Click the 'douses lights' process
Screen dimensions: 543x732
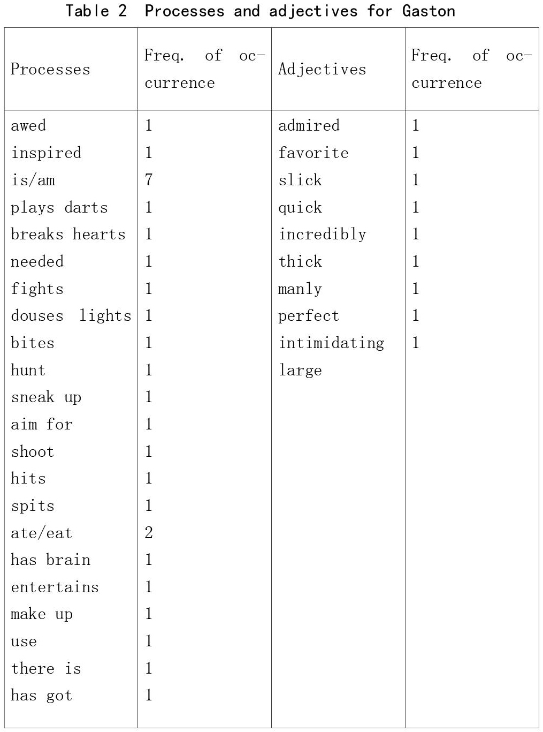pos(71,316)
